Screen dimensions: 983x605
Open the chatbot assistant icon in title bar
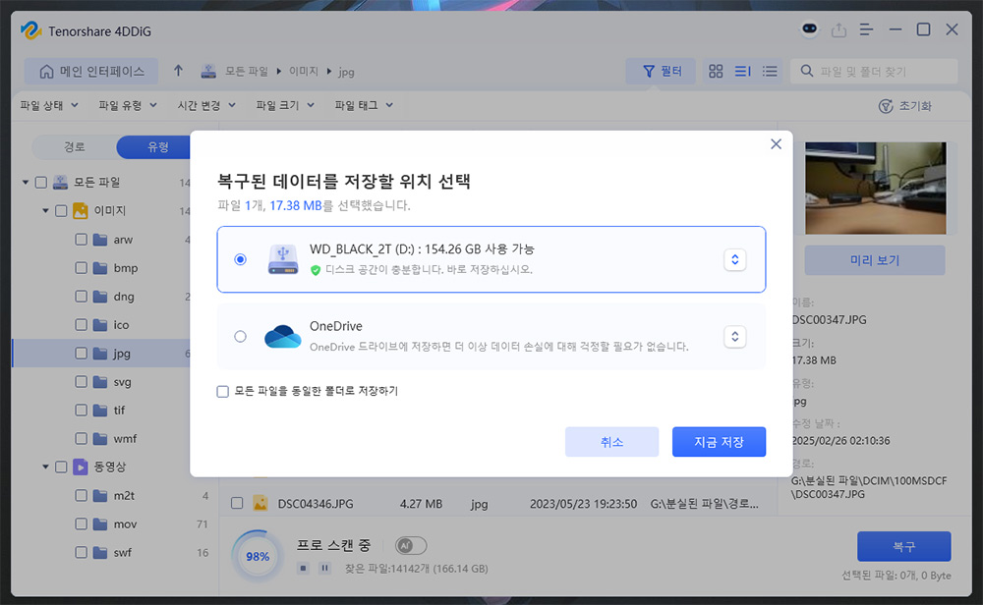click(x=809, y=28)
